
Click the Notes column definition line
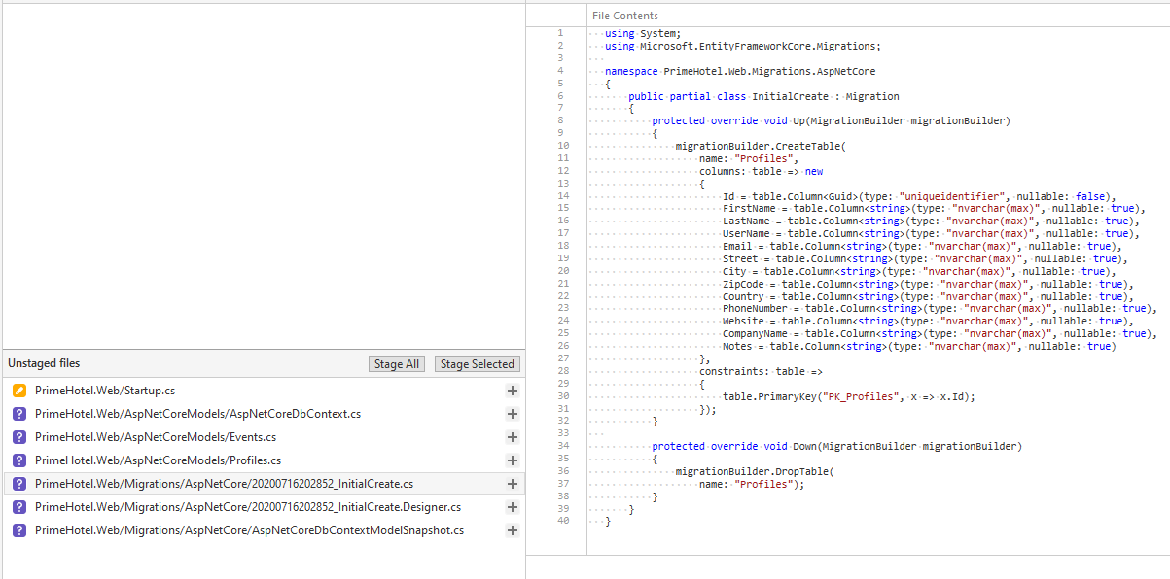tap(919, 346)
